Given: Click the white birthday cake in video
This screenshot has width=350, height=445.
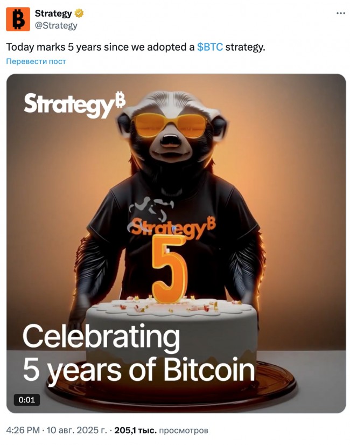Looking at the screenshot, I should pos(171,335).
